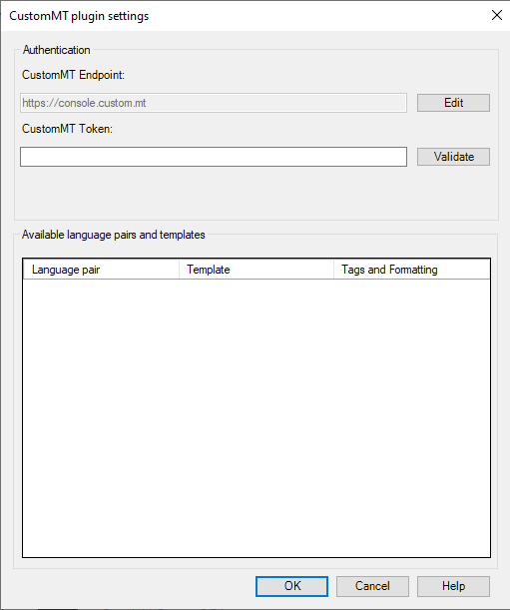Click the 'CustomMT Token:' label
510x610 pixels.
click(x=67, y=129)
